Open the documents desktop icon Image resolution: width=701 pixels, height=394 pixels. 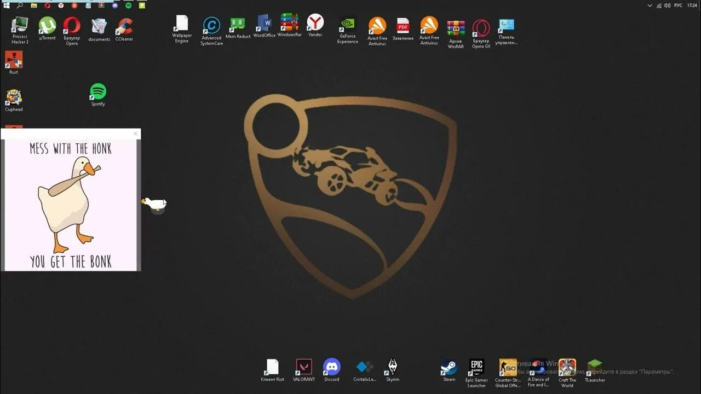99,30
